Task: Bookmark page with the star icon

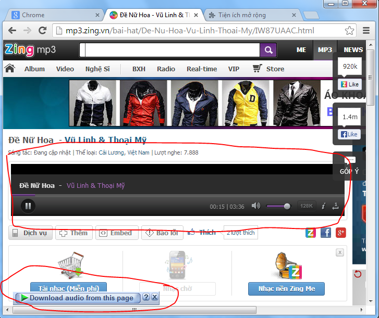Action: pos(349,31)
